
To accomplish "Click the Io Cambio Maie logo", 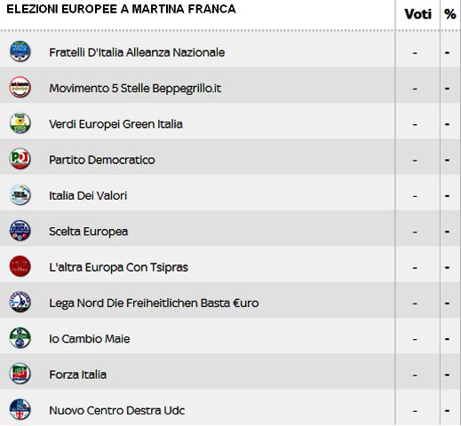I will pyautogui.click(x=20, y=338).
